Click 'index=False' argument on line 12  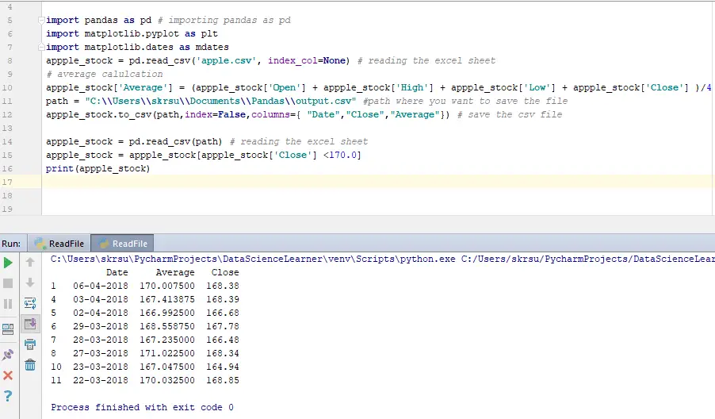pyautogui.click(x=216, y=114)
